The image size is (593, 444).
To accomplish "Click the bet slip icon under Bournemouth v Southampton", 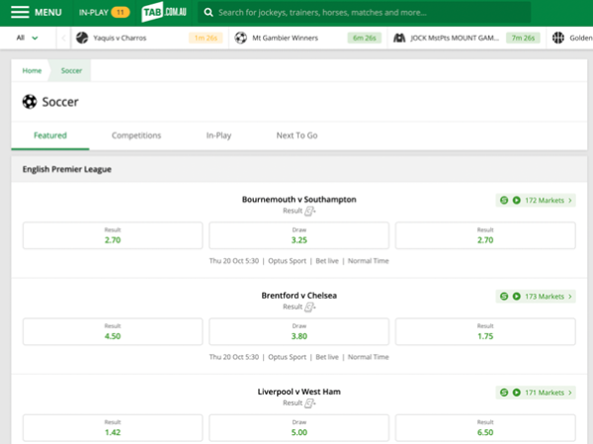I will tap(309, 211).
